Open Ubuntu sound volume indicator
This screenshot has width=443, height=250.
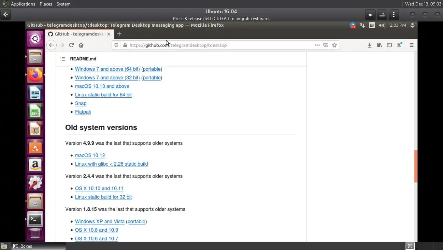[382, 25]
